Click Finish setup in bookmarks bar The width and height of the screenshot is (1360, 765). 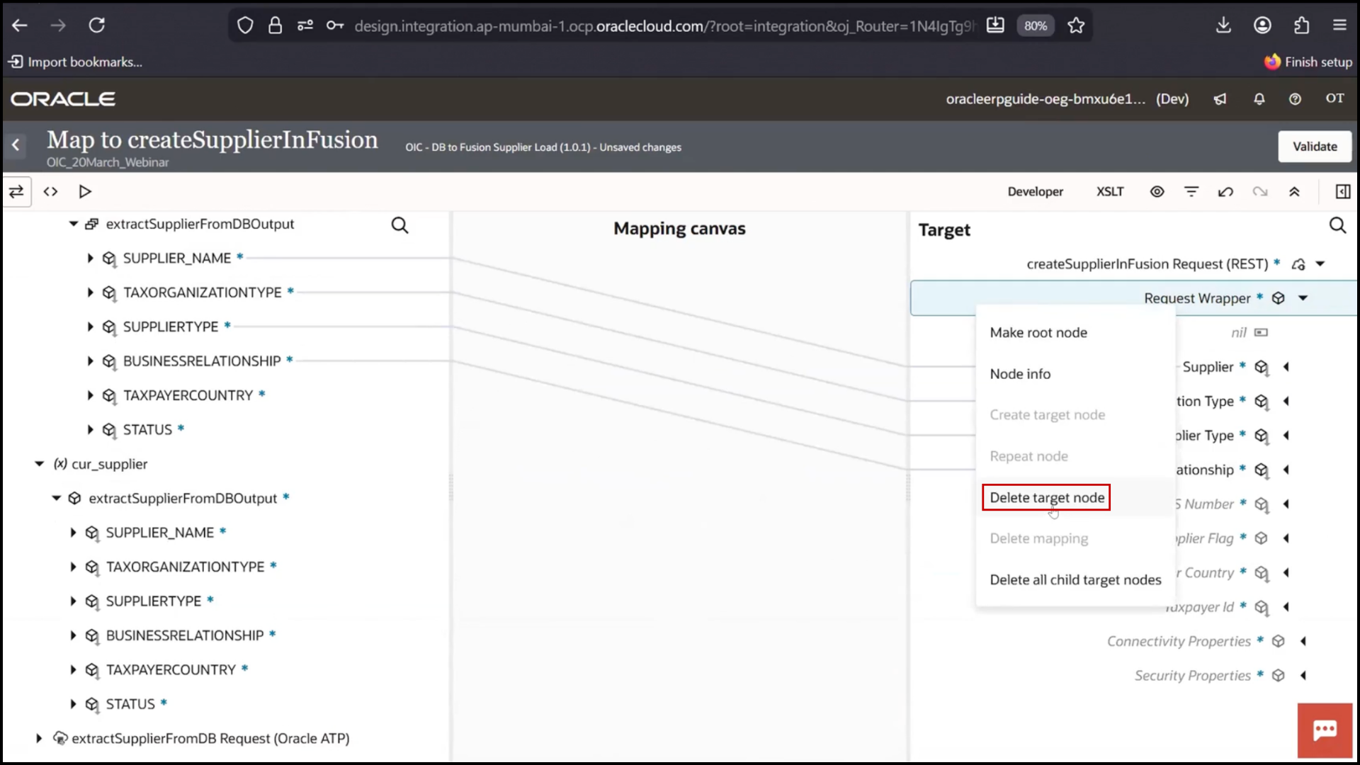pyautogui.click(x=1309, y=62)
